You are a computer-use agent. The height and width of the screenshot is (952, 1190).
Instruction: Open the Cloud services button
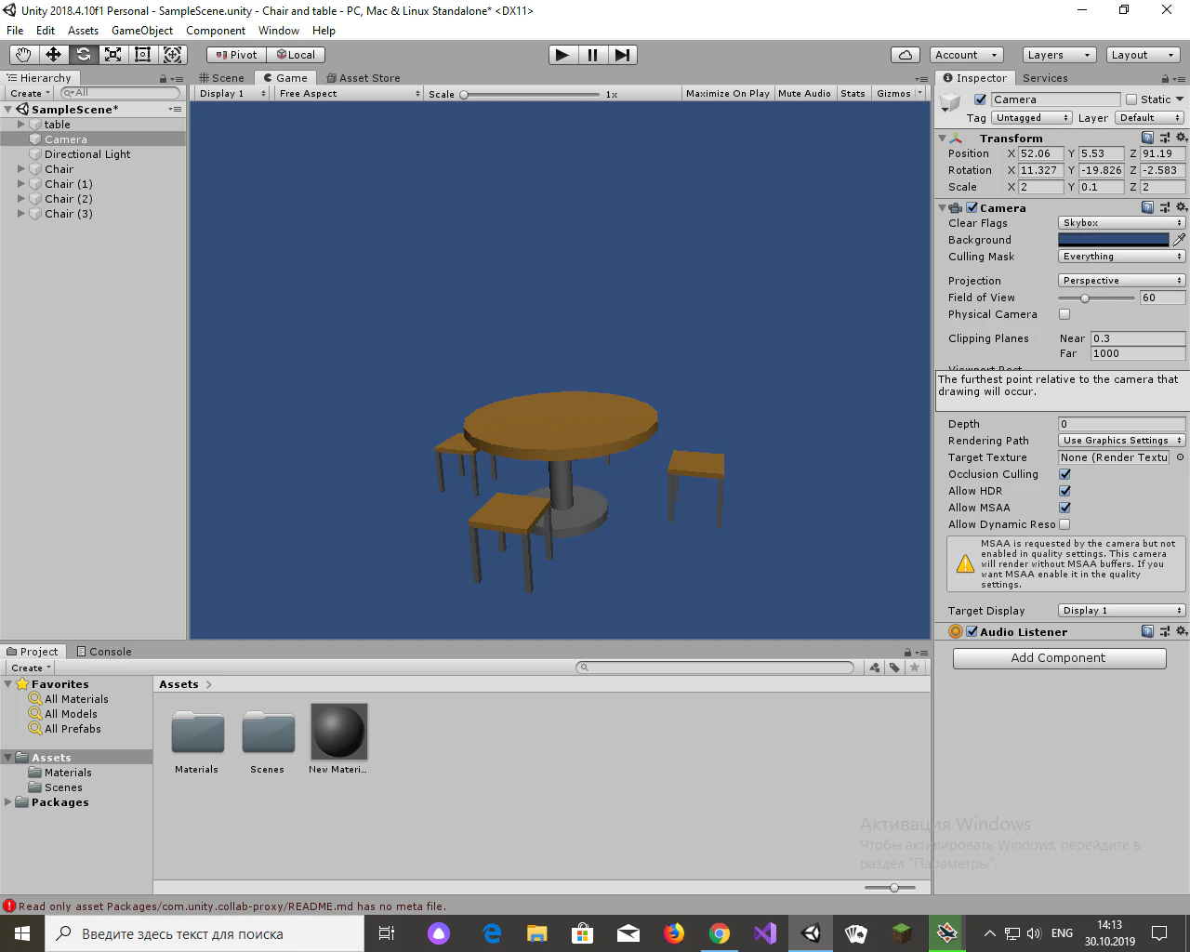pyautogui.click(x=906, y=55)
